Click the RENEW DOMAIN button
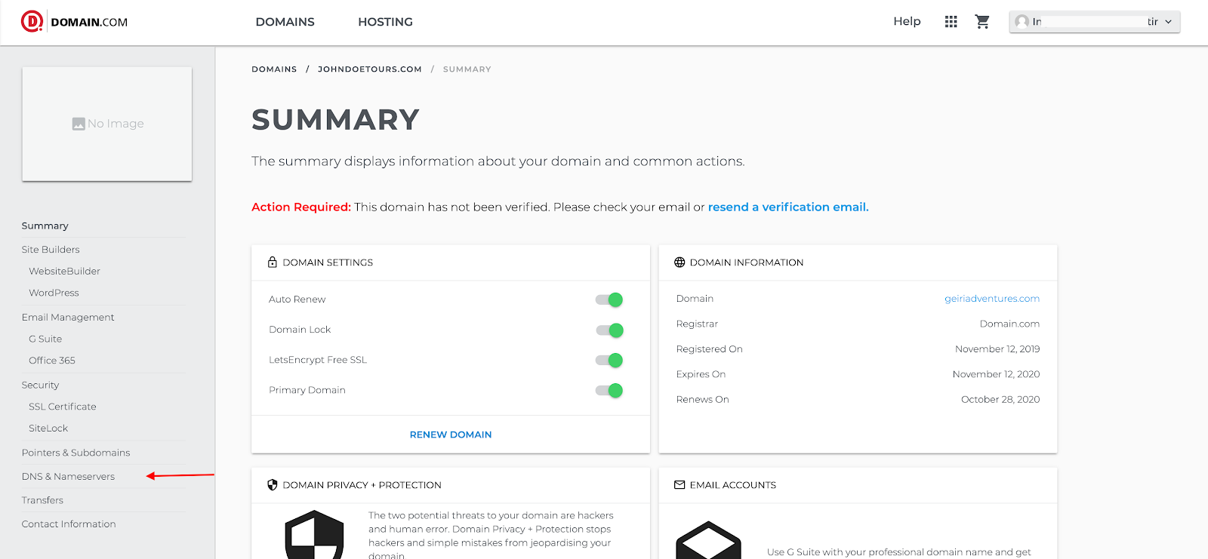This screenshot has width=1208, height=559. pos(451,435)
